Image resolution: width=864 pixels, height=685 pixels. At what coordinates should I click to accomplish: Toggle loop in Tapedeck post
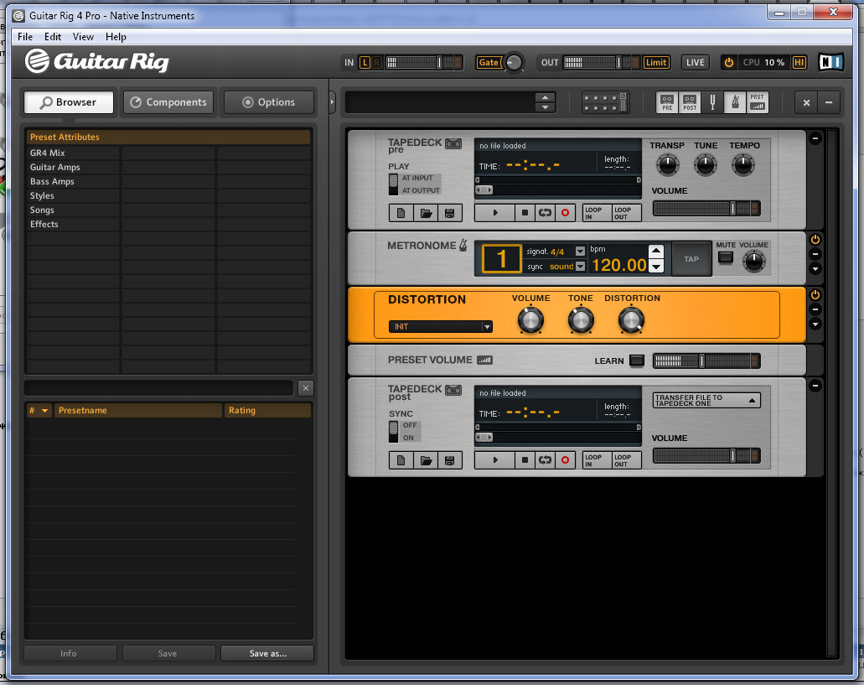[x=545, y=459]
